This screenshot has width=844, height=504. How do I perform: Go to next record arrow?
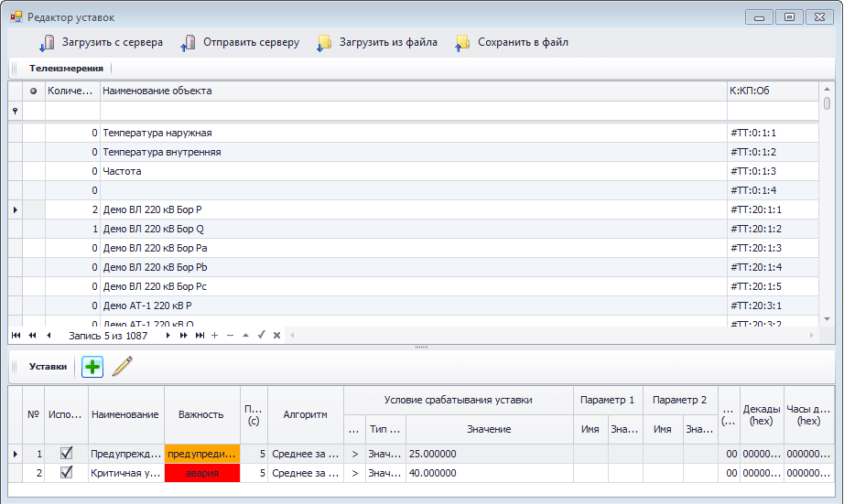point(168,336)
